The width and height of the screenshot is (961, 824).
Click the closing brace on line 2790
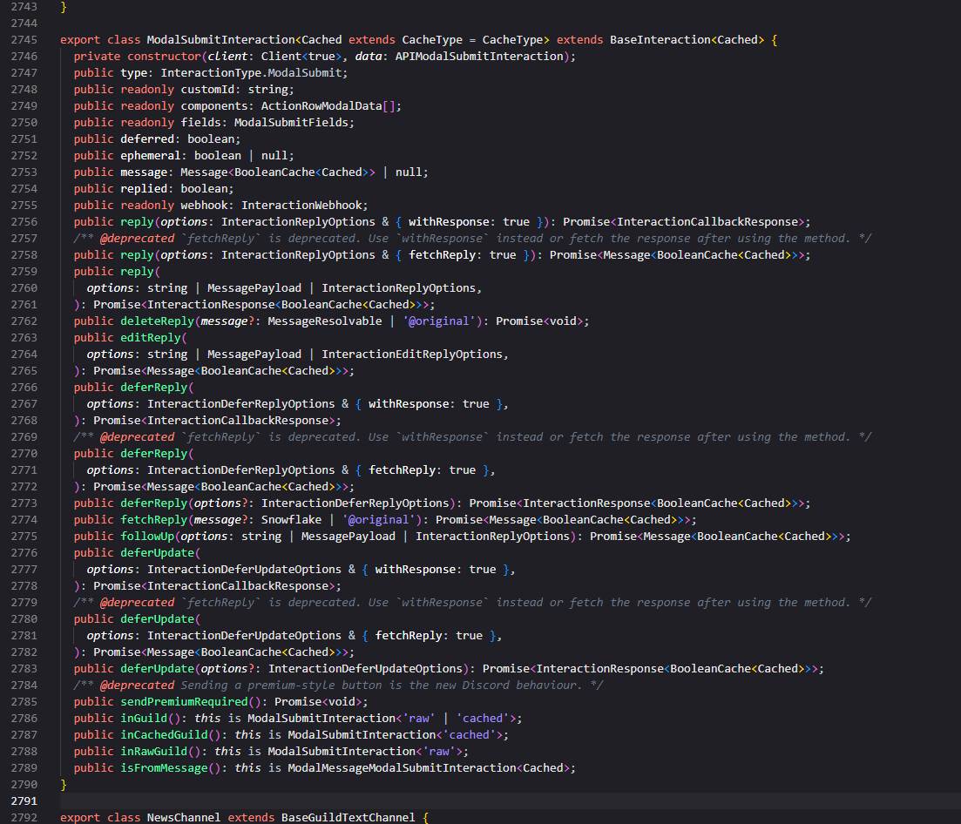pos(63,784)
